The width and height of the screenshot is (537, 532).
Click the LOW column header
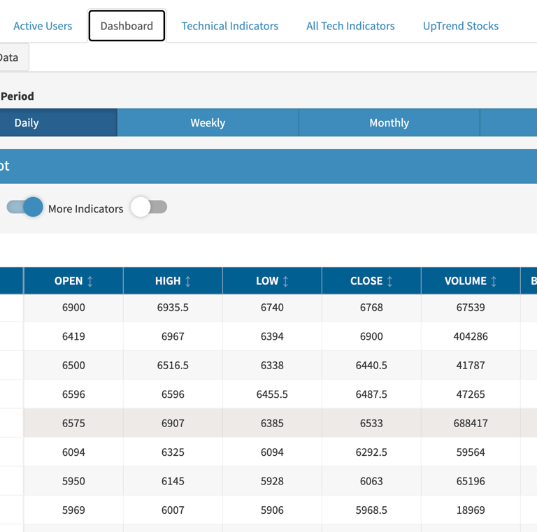[x=272, y=281]
